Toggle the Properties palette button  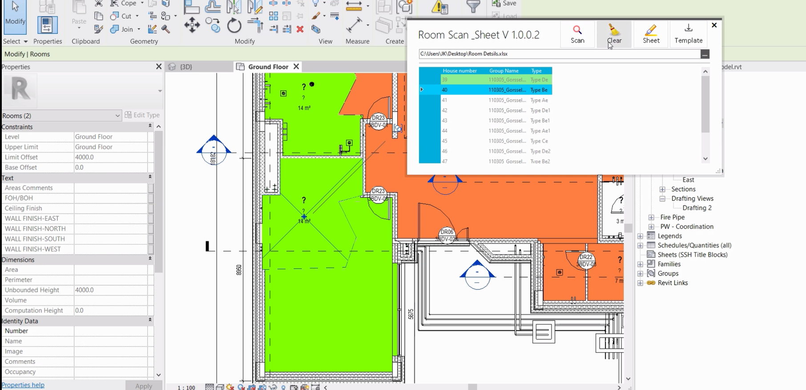[x=47, y=25]
